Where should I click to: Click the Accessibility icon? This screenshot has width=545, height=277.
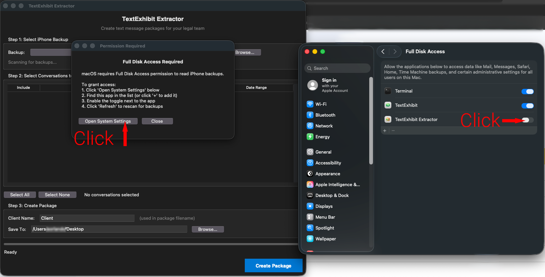310,163
